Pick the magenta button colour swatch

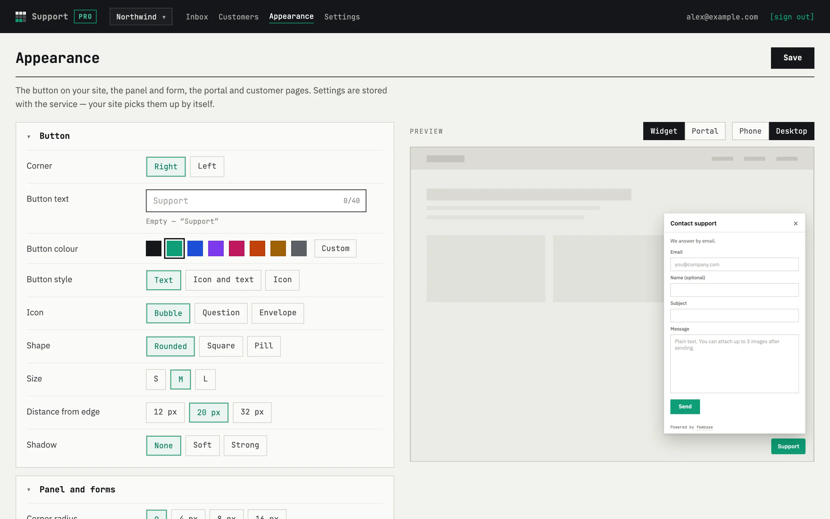237,248
